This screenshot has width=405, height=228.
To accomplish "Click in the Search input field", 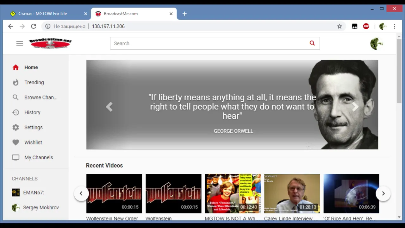I will 209,43.
